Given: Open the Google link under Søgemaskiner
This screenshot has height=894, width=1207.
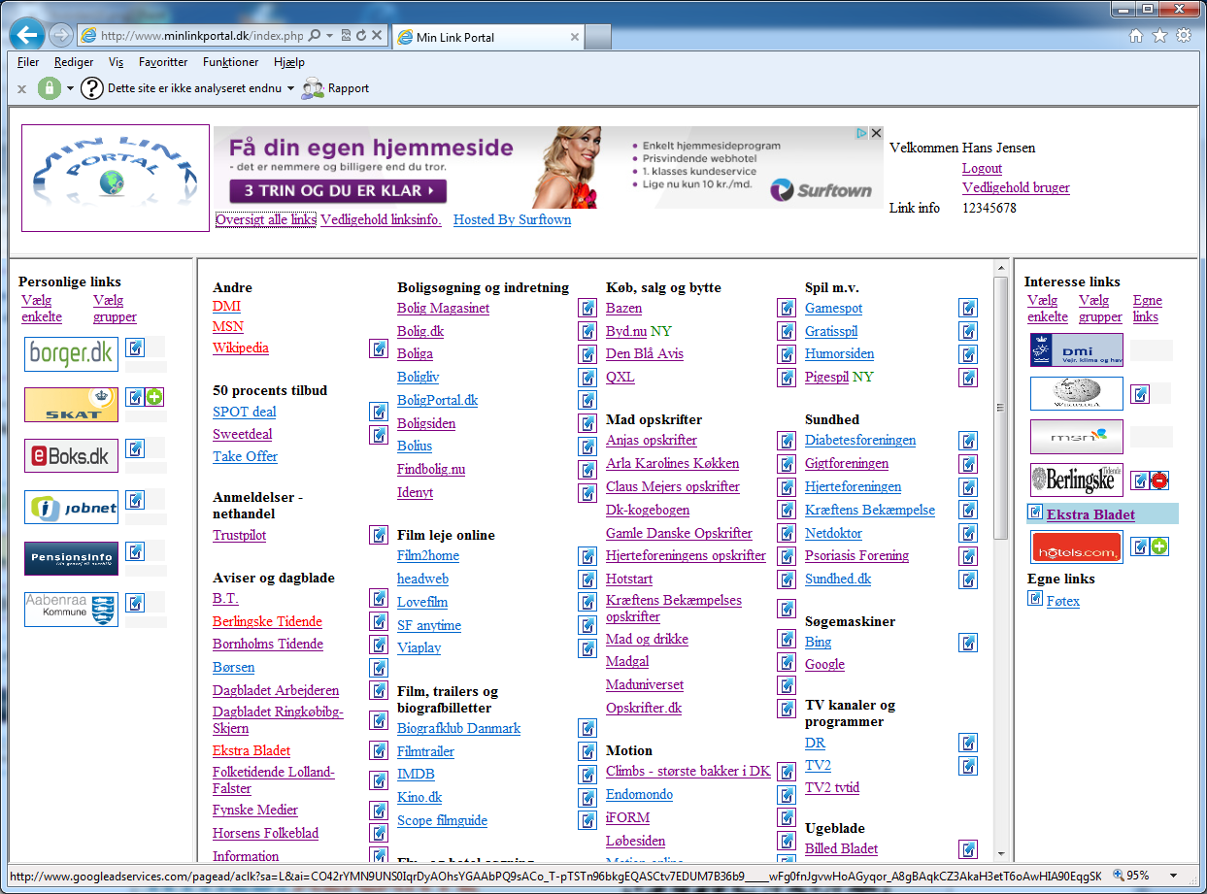Looking at the screenshot, I should [824, 664].
